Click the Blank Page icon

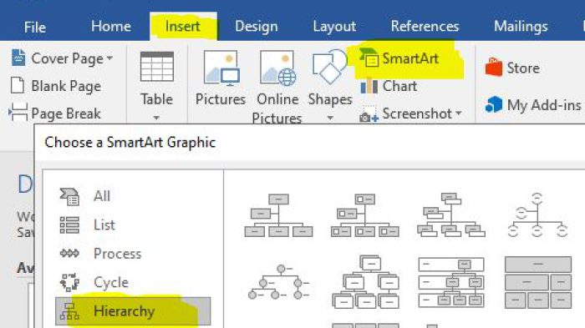pos(18,85)
